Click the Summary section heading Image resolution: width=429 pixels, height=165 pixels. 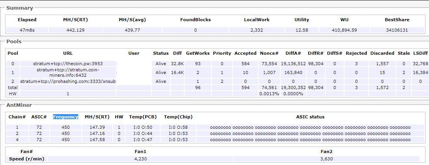click(x=20, y=8)
